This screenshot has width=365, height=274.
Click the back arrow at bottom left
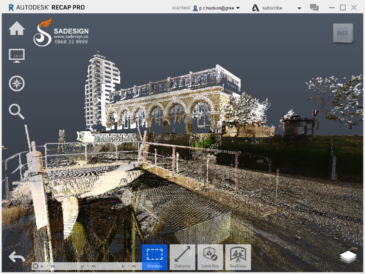tap(16, 257)
